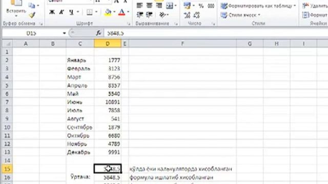The height and width of the screenshot is (184, 328).
Task: Click cell D16 showing 5848,5
Action: (108, 177)
